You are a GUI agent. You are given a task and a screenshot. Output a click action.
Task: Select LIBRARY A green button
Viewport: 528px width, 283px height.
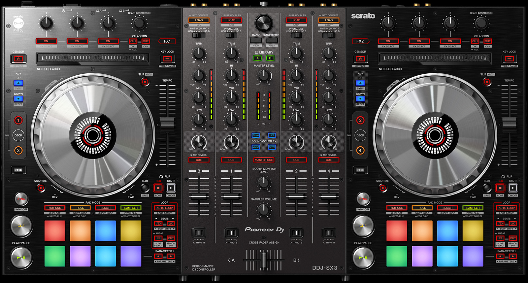pos(257,58)
